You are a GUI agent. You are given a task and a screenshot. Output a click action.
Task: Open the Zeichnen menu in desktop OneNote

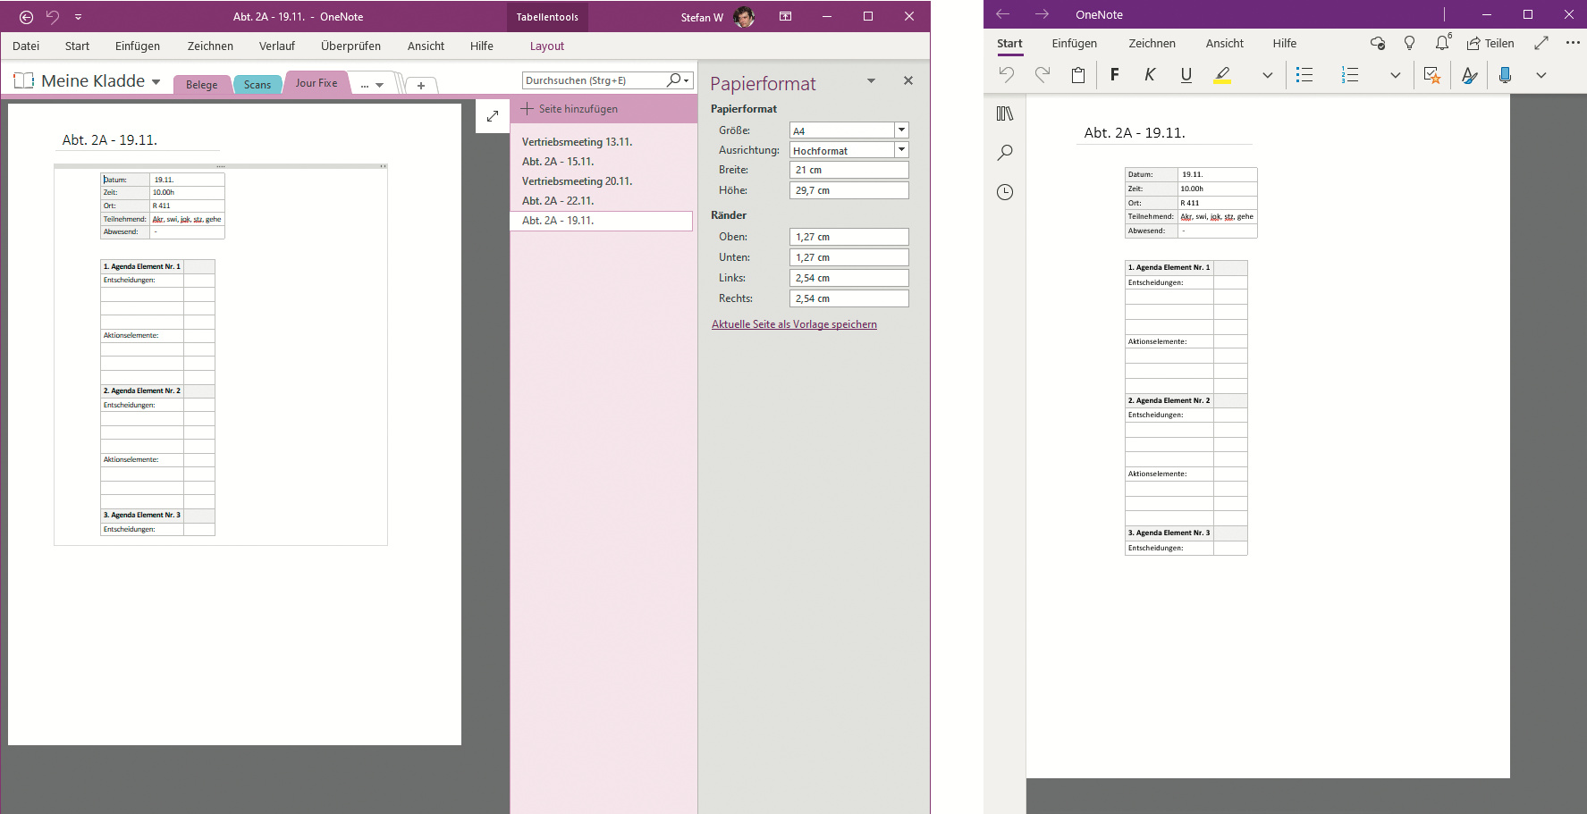(x=210, y=46)
